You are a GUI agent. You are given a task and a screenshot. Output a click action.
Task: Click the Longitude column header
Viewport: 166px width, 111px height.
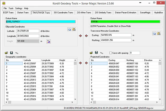pos(49,60)
